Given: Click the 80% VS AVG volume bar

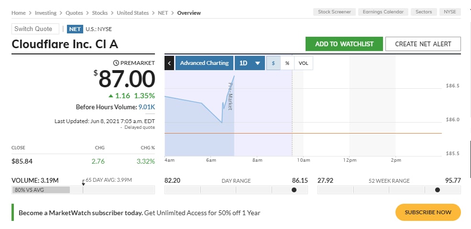Looking at the screenshot, I should click(41, 190).
